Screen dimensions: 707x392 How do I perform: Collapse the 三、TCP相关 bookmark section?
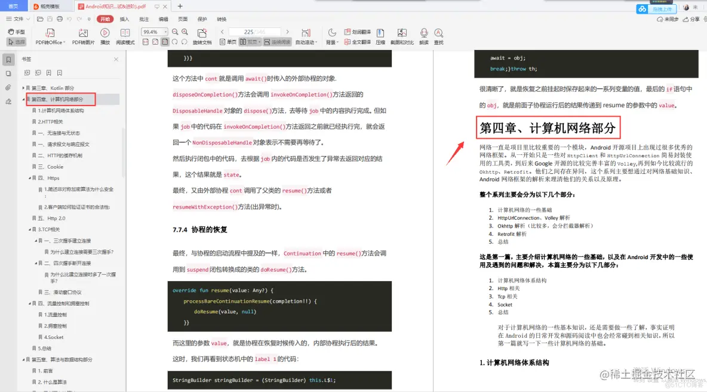pos(31,229)
